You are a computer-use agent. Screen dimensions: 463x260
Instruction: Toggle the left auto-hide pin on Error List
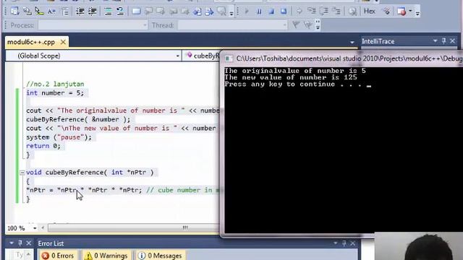click(20, 243)
